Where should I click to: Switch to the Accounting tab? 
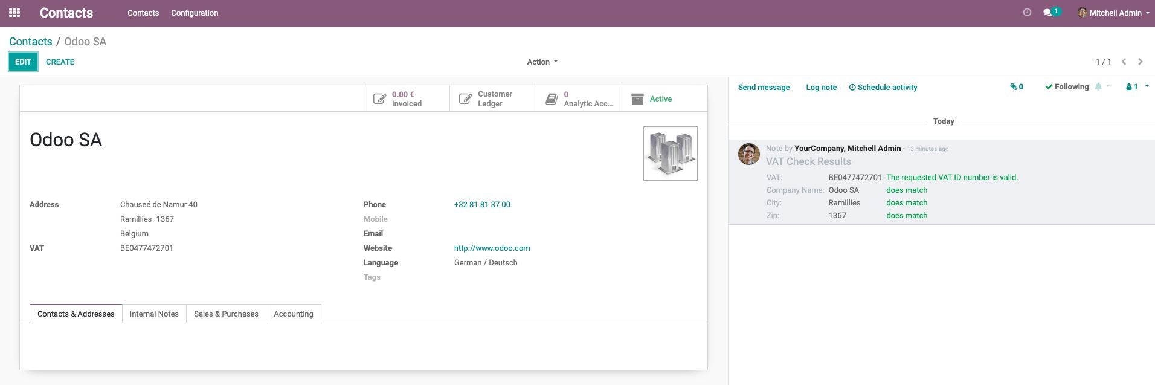click(x=294, y=314)
